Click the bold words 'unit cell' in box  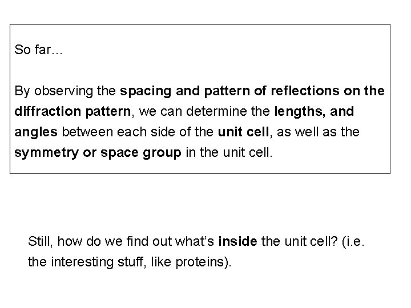tap(242, 132)
